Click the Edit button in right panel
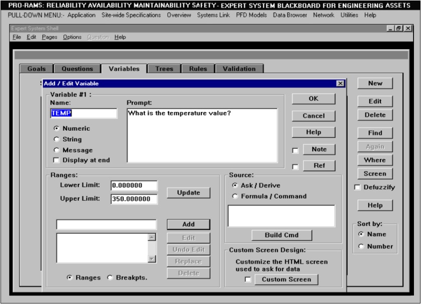Image resolution: width=421 pixels, height=304 pixels. [x=375, y=101]
